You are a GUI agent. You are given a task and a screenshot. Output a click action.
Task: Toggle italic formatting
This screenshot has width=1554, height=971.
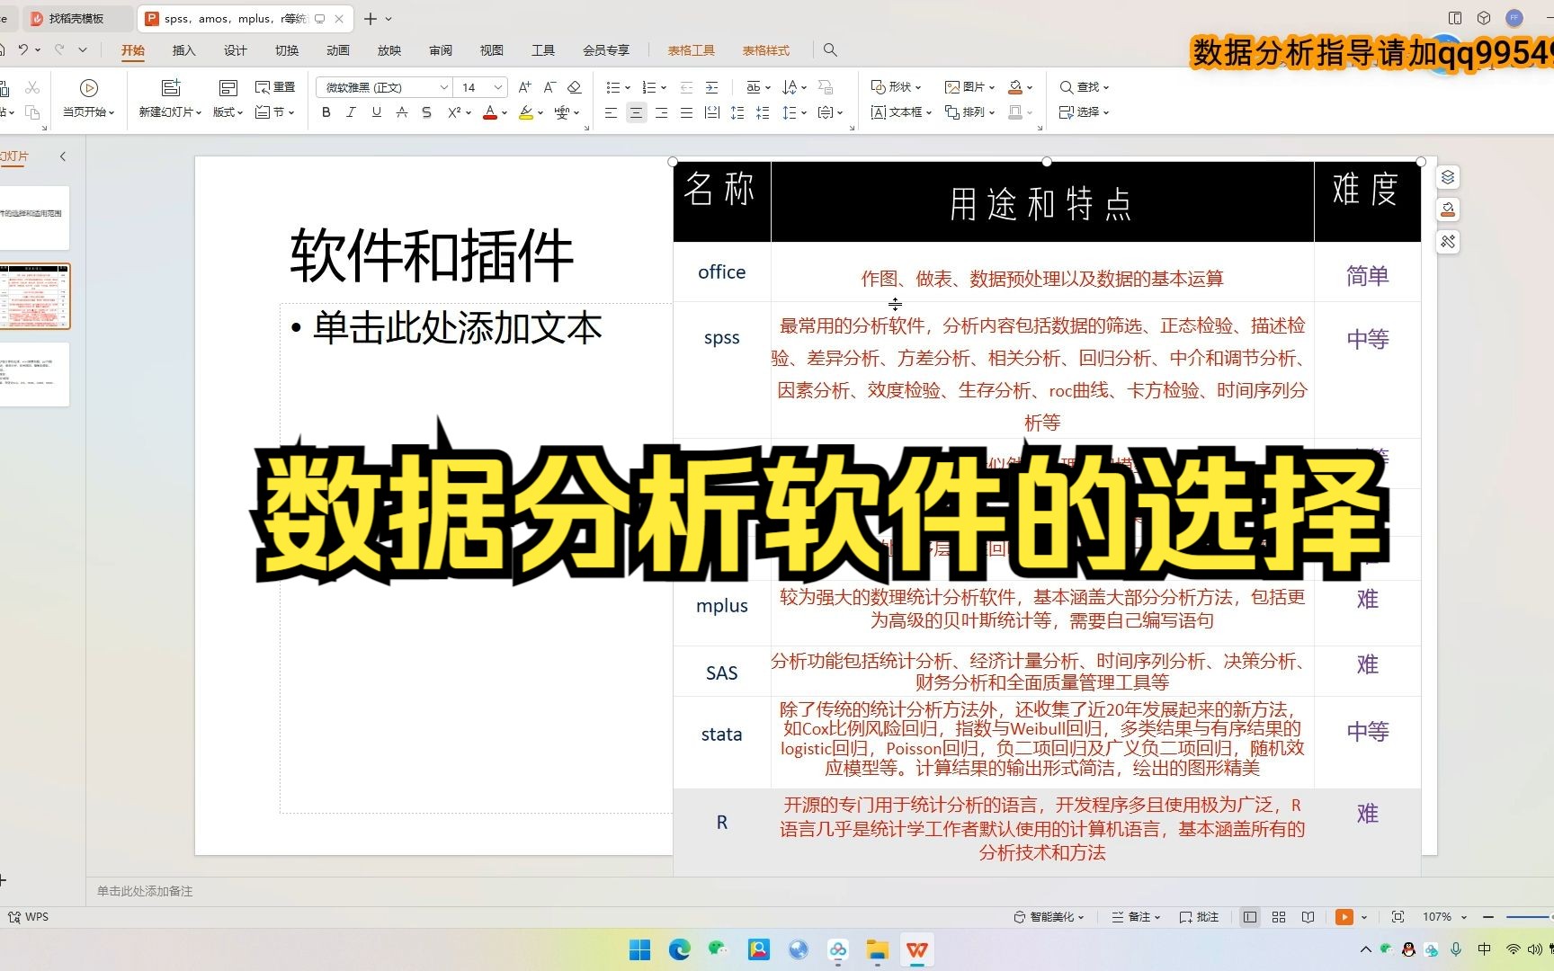(352, 112)
